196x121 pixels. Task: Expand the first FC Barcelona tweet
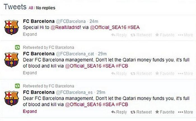coord(30,34)
